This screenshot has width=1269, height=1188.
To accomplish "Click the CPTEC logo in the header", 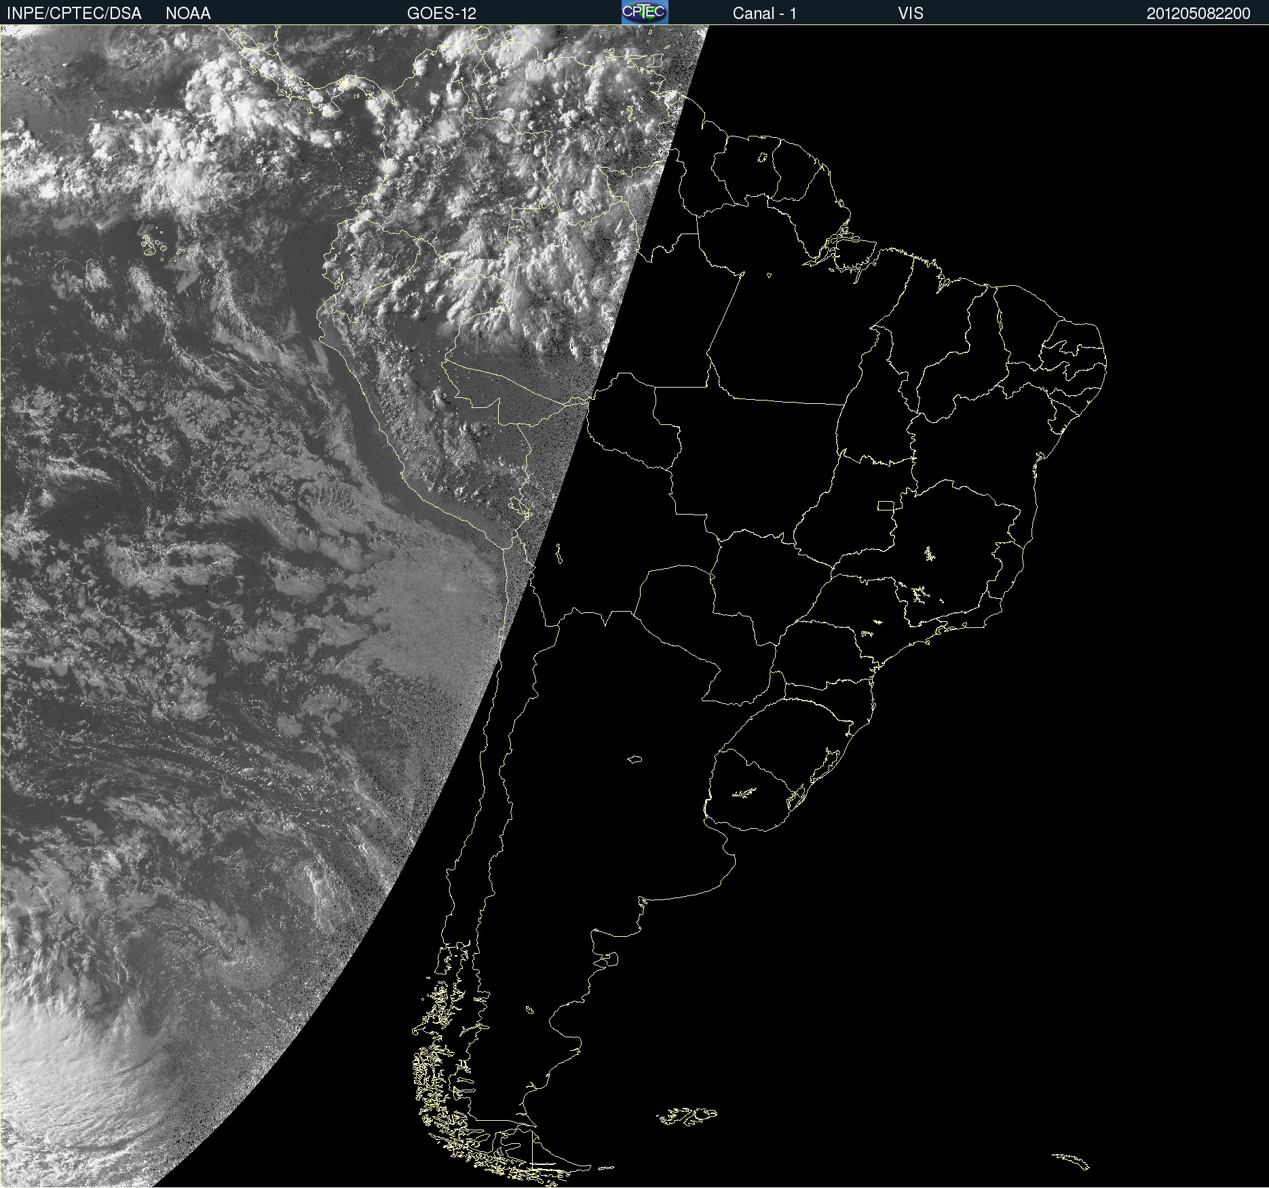I will [x=645, y=12].
